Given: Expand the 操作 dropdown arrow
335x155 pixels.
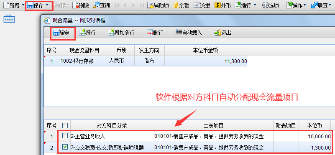Looking at the screenshot, I should pyautogui.click(x=304, y=5).
